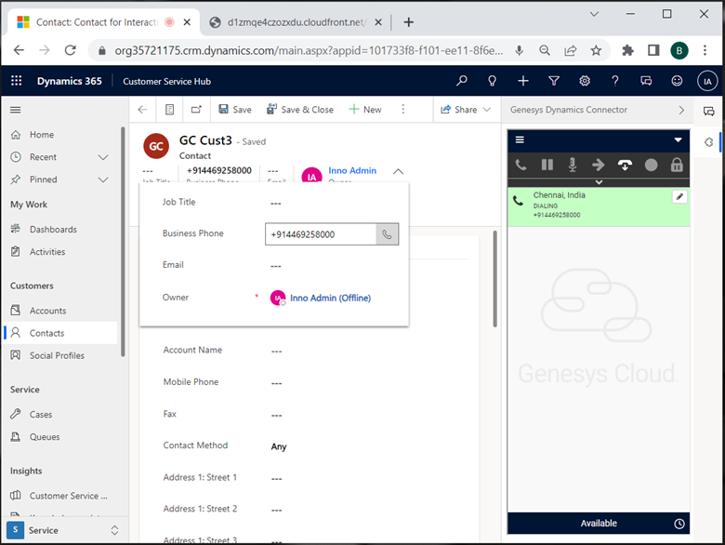Click the transfer call arrow icon
Screen dimensions: 725x545
598,165
